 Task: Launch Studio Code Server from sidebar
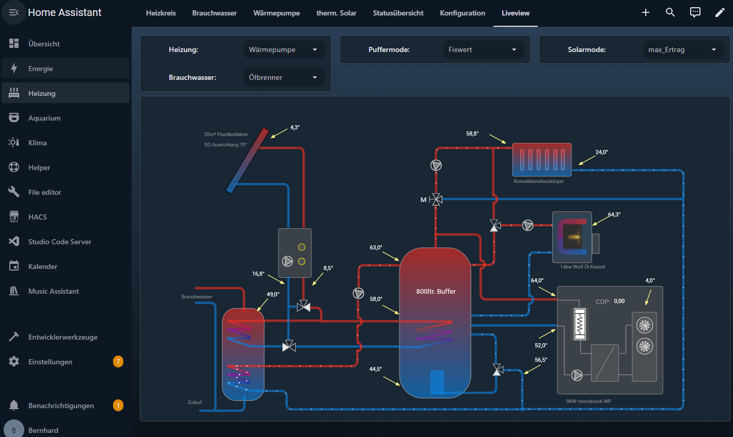(x=59, y=242)
